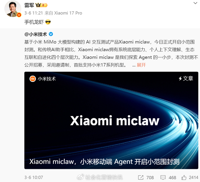This screenshot has width=200, height=182.
Task: Click the Xiaomi 17 Pro source link
Action: [x=68, y=13]
